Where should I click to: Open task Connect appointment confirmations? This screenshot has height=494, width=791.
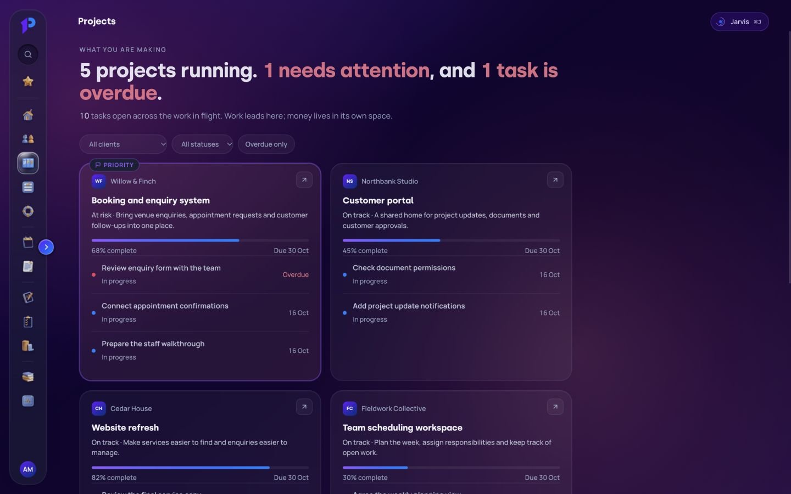pos(200,313)
